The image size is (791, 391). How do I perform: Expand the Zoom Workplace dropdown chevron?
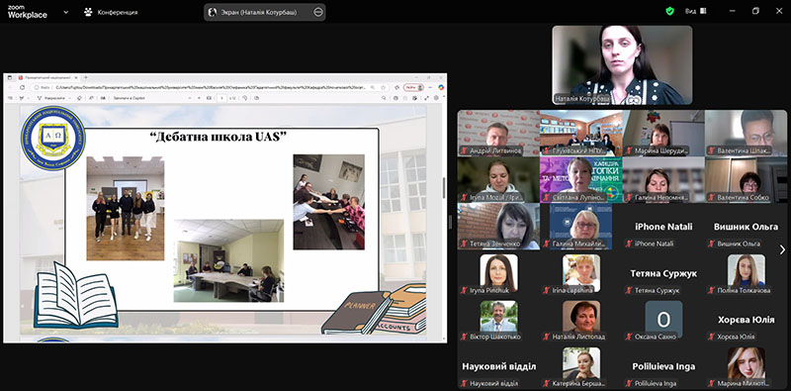click(x=65, y=12)
